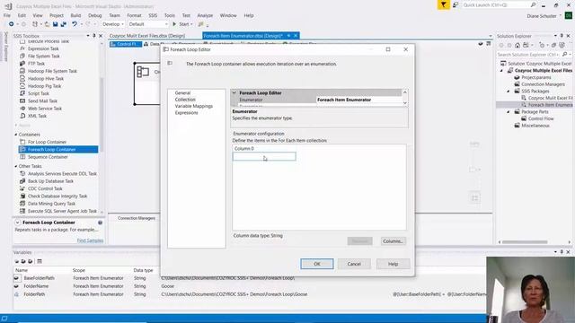Click the Solution Explorer Home icon
Screen dimensions: 575x323
(x=517, y=45)
